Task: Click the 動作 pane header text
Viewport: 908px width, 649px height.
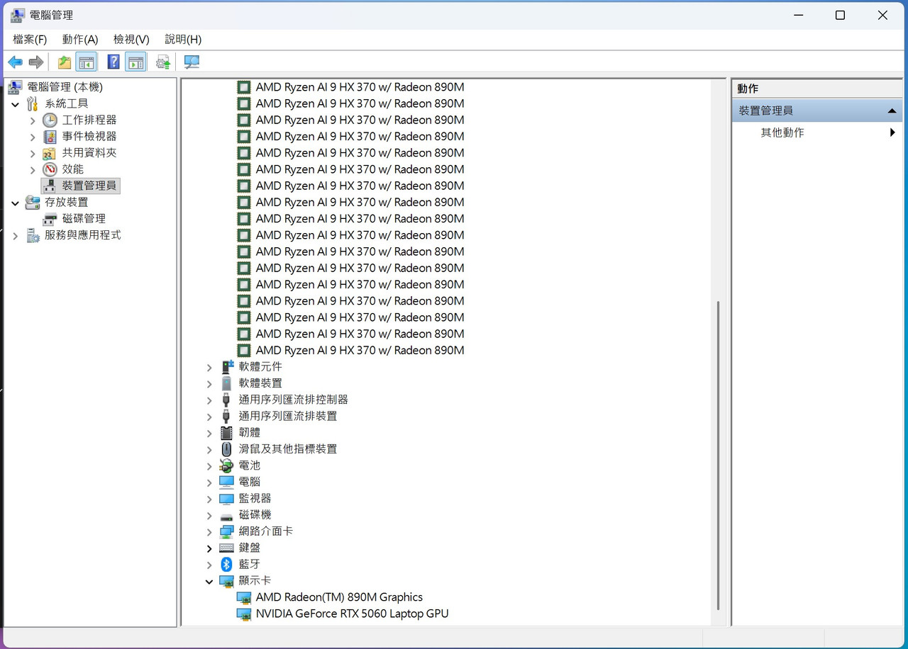Action: click(x=748, y=89)
